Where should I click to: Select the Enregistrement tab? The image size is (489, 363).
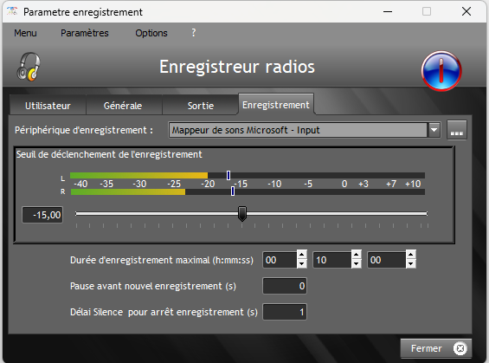tap(276, 105)
